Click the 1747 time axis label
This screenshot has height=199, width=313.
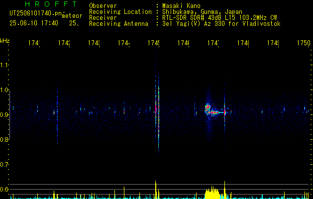point(213,43)
